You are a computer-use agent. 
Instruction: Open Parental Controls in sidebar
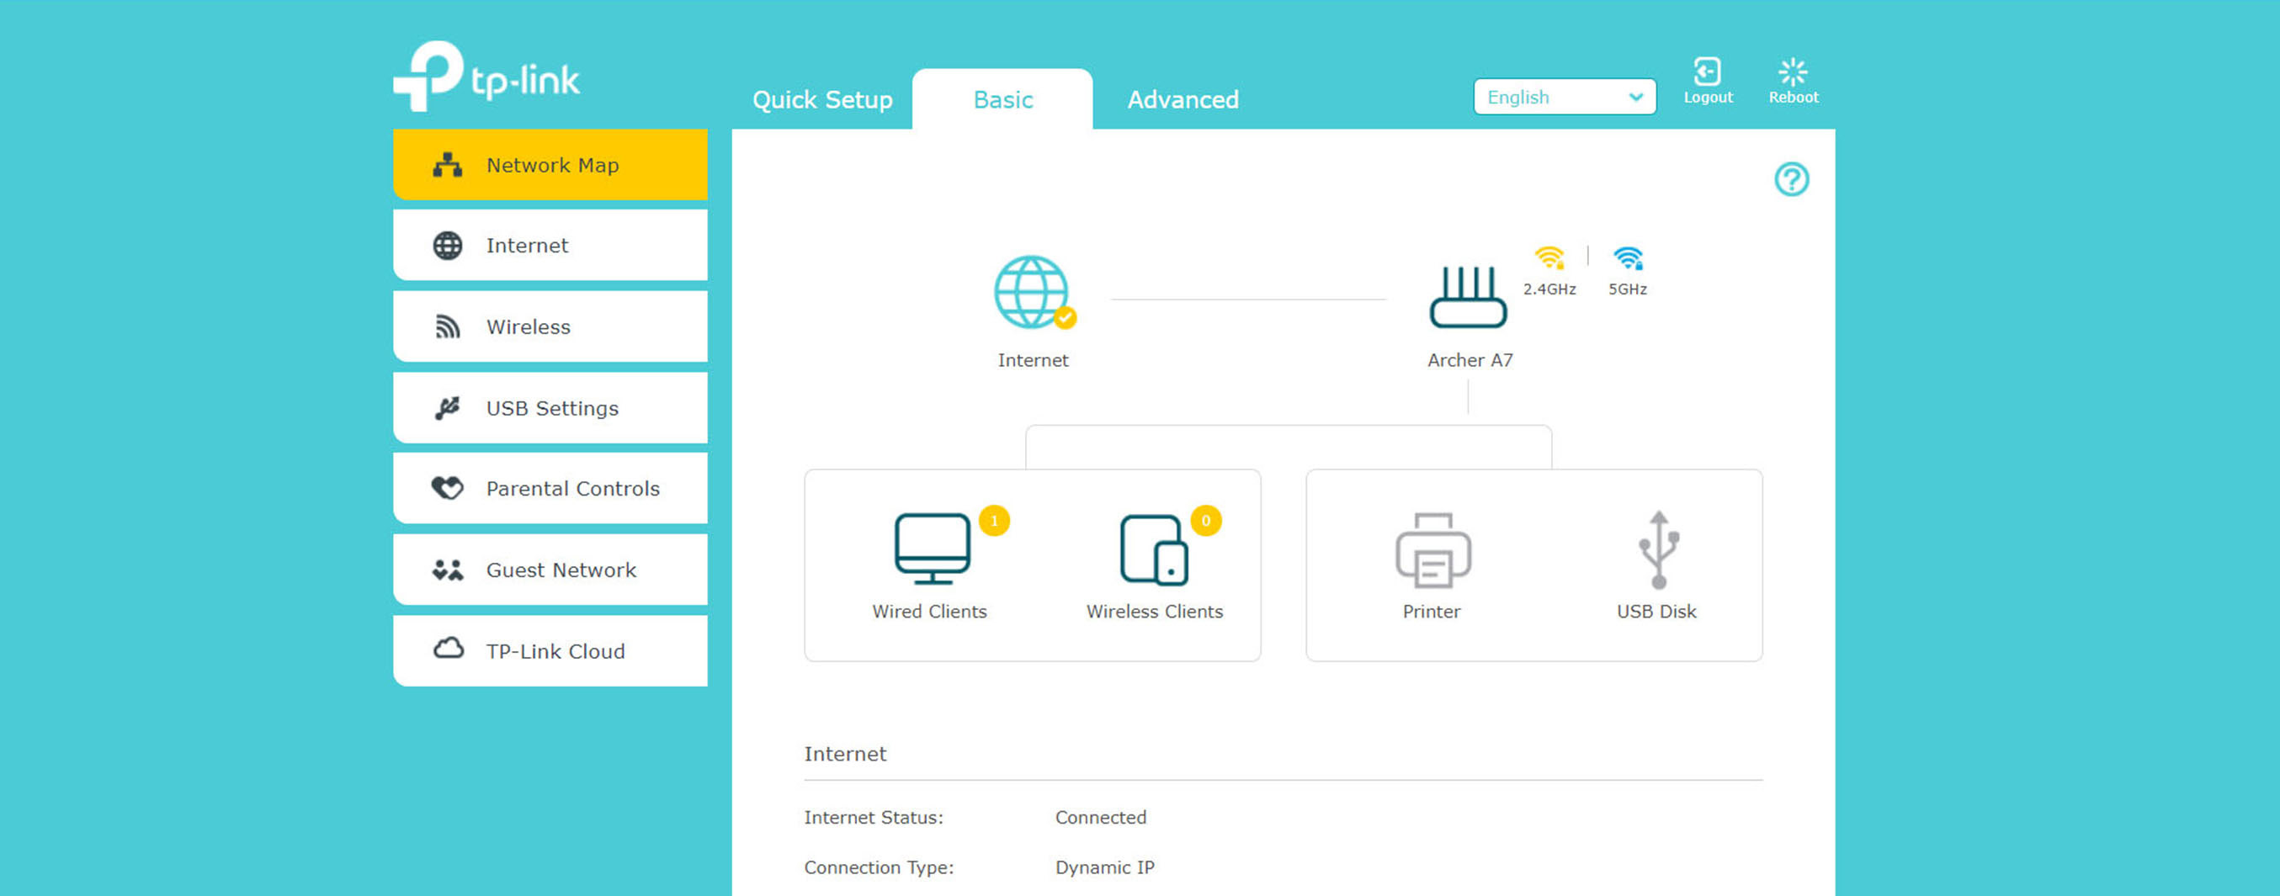click(550, 488)
